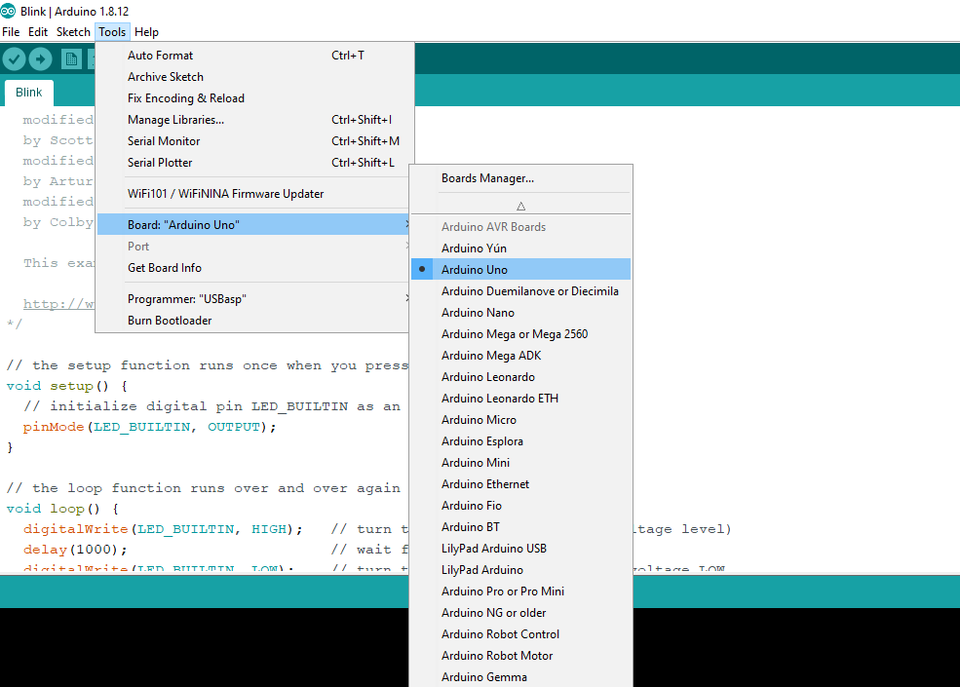The image size is (960, 687).
Task: Open the Help menu
Action: coord(146,32)
